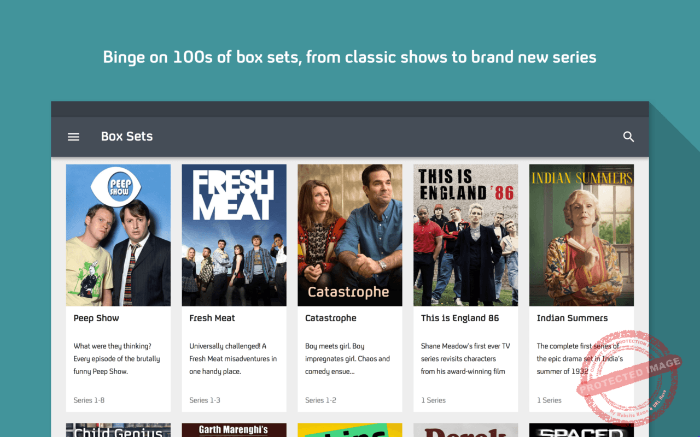
Task: Click the Fresh Meat title link
Action: [212, 318]
